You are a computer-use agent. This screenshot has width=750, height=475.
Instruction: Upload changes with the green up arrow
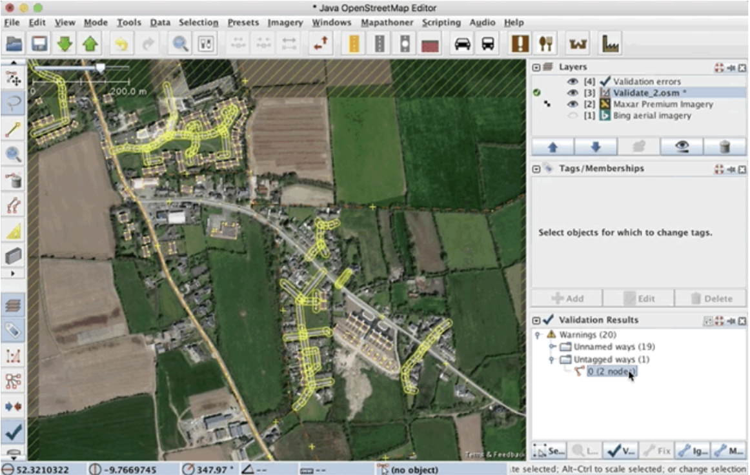[90, 44]
